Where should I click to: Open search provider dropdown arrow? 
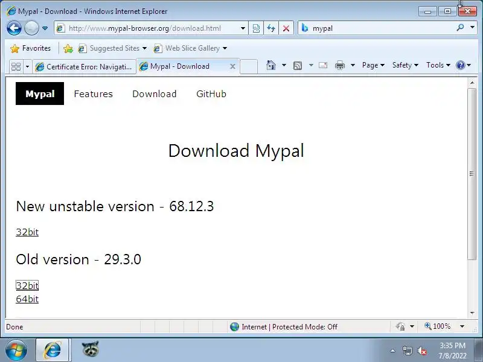point(473,28)
